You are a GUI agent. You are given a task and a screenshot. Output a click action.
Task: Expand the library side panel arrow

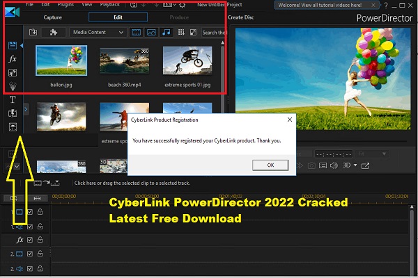coord(26,109)
